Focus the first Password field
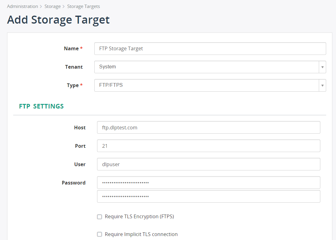This screenshot has height=240, width=336. click(209, 183)
